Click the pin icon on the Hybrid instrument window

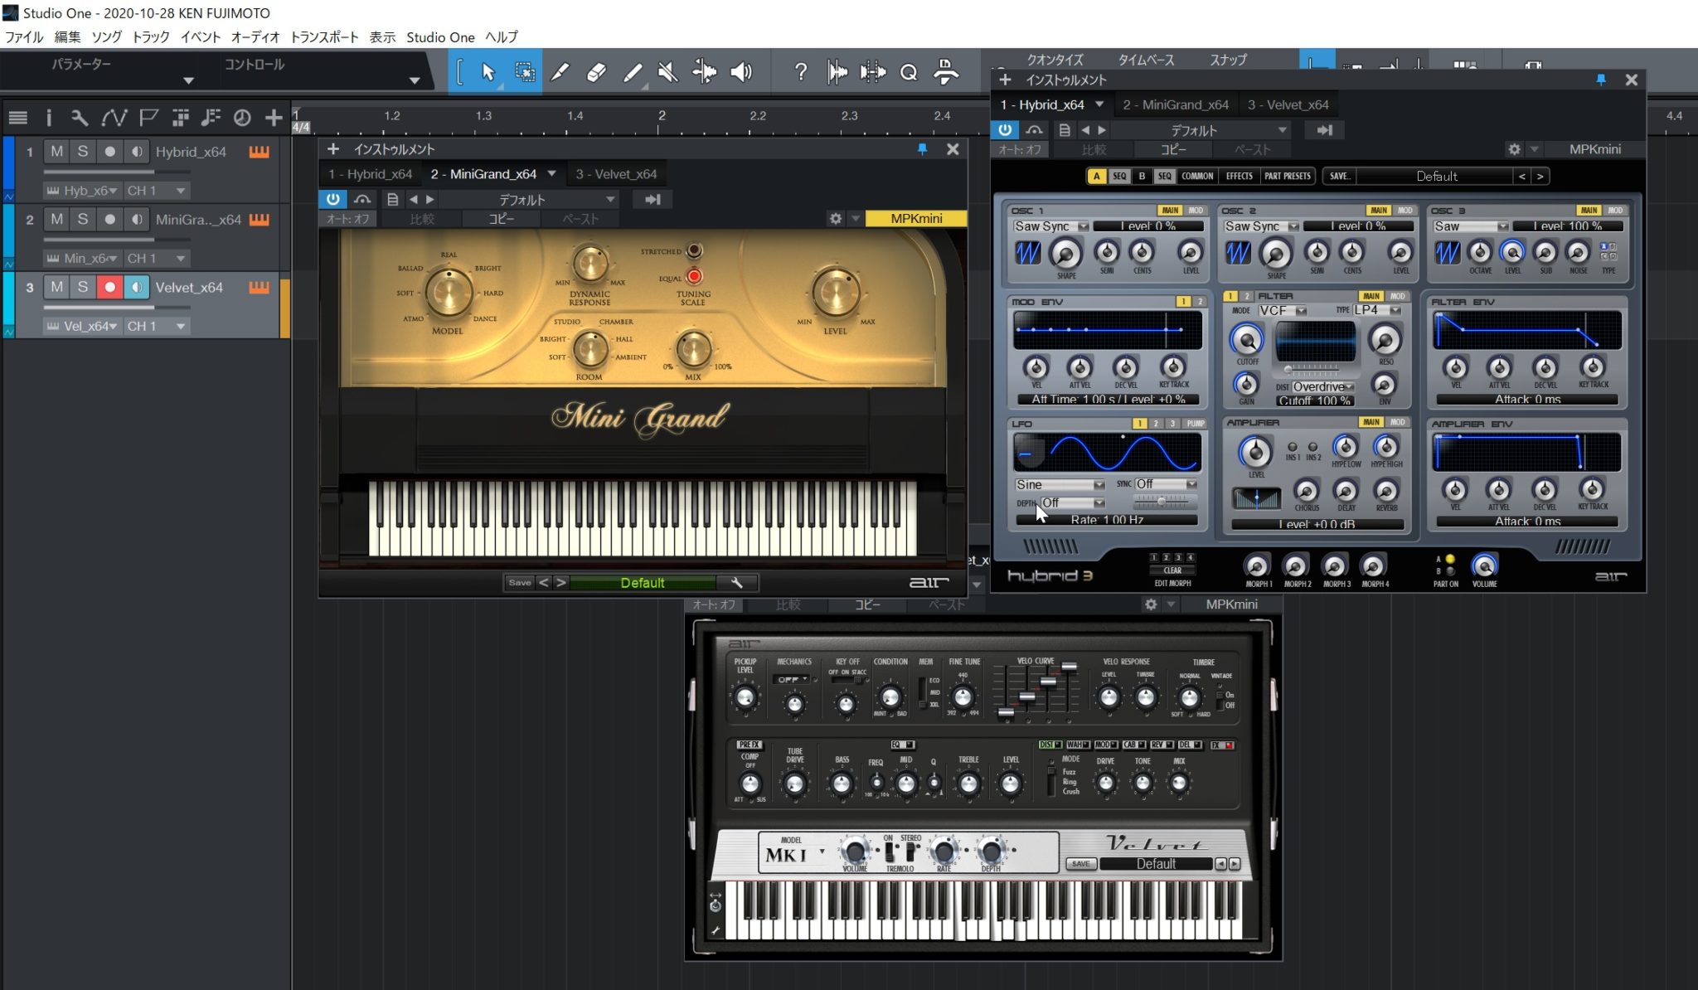[x=1600, y=80]
